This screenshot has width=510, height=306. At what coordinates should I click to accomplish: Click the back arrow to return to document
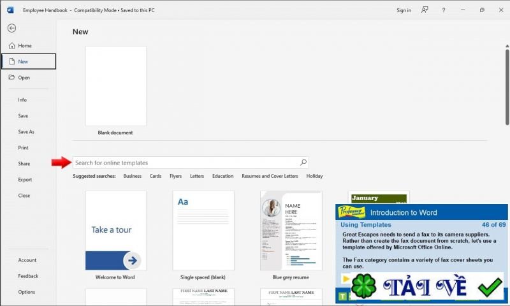(11, 28)
